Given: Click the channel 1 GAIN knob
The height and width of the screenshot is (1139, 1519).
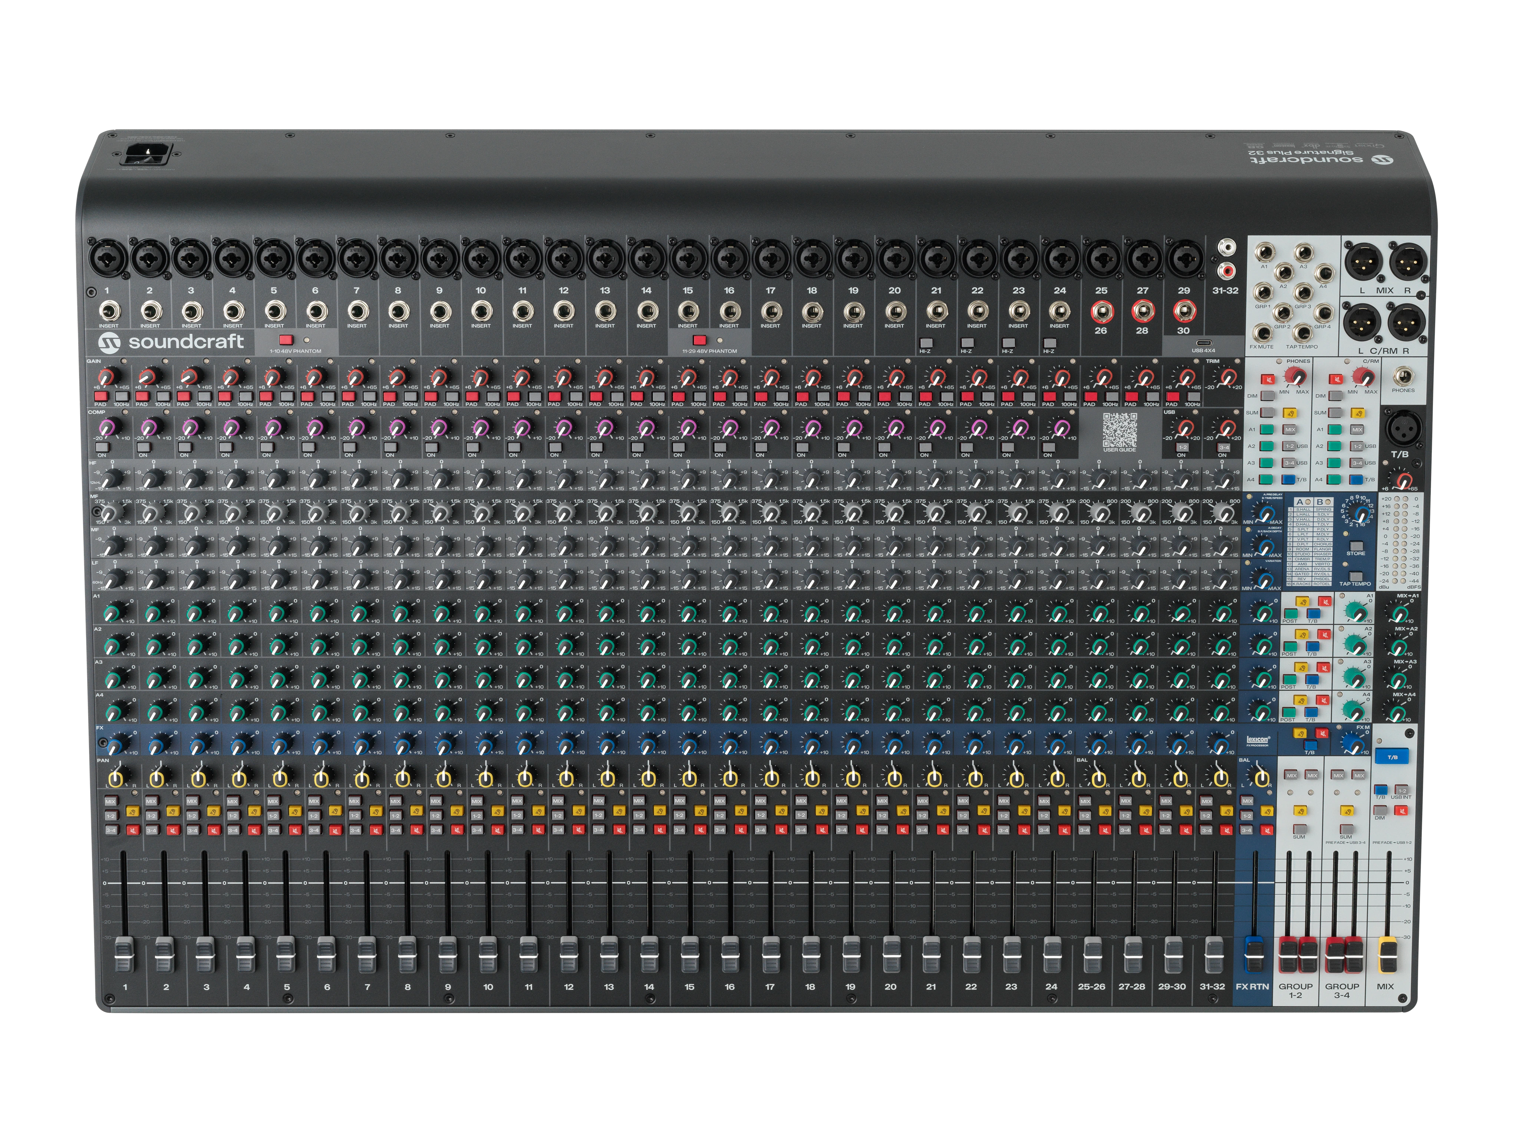Looking at the screenshot, I should tap(109, 376).
